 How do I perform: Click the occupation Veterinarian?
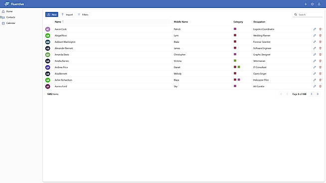259,61
